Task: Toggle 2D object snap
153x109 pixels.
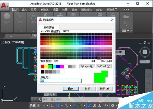Action: coord(80,105)
